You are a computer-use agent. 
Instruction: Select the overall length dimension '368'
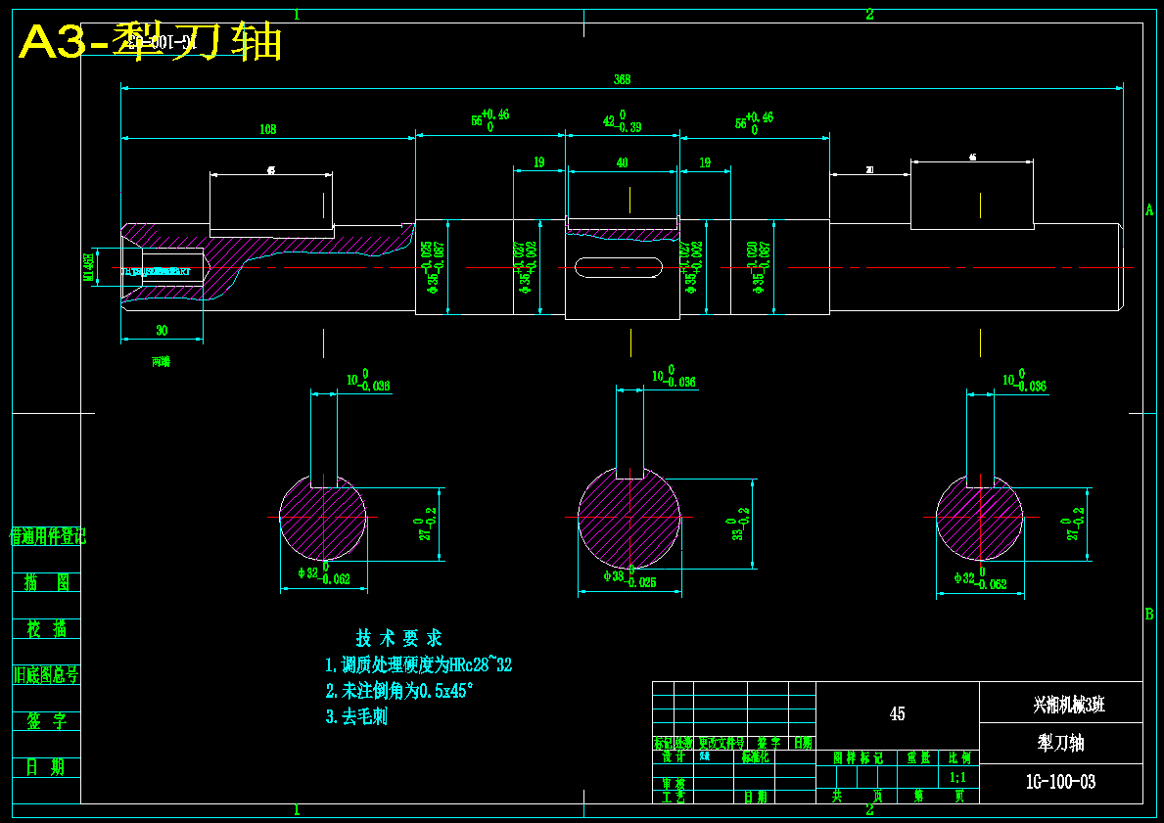point(622,79)
